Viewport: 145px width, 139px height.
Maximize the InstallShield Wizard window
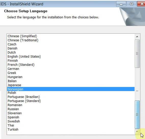(x=131, y=4)
